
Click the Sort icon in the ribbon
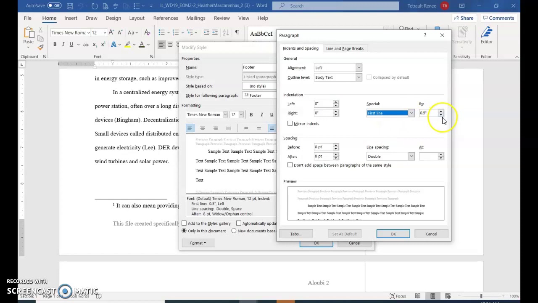click(x=226, y=32)
